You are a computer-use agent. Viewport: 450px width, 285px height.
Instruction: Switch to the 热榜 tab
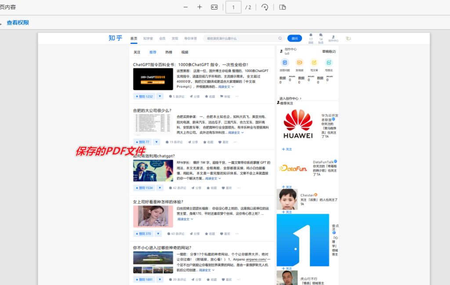[x=168, y=52]
